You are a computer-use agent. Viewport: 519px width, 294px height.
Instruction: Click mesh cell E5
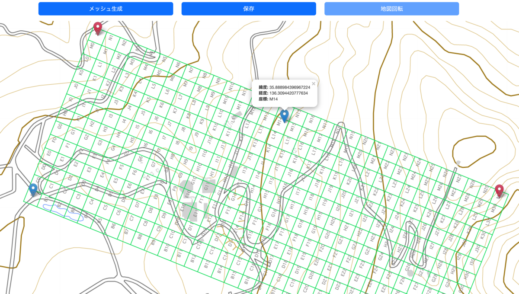coord(115,180)
